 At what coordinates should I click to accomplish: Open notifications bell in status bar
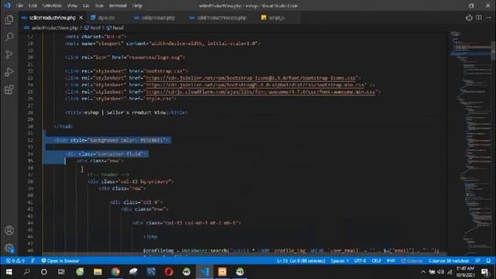(x=488, y=260)
